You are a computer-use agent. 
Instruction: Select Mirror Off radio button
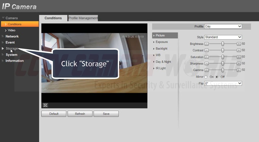pos(217,77)
